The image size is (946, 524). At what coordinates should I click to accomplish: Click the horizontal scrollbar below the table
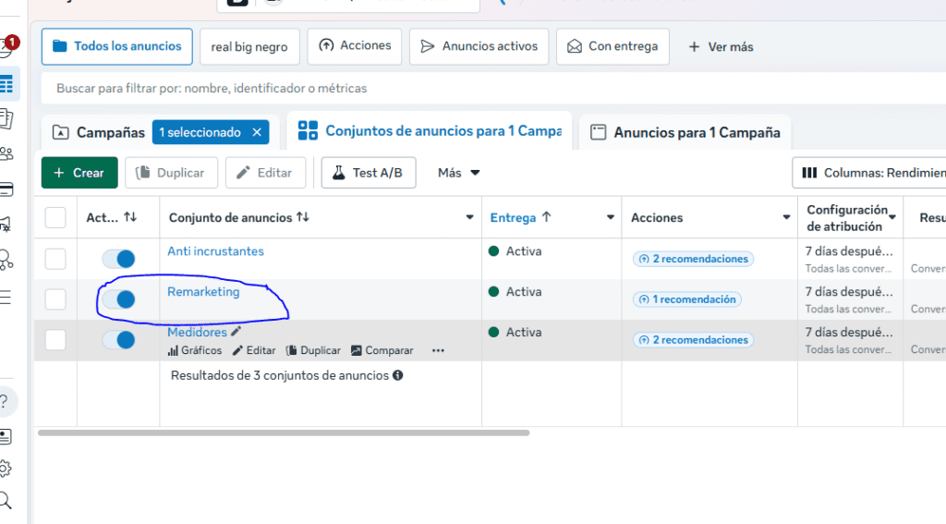pyautogui.click(x=284, y=433)
